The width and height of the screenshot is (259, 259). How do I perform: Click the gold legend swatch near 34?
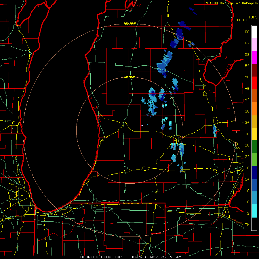coord(254,122)
